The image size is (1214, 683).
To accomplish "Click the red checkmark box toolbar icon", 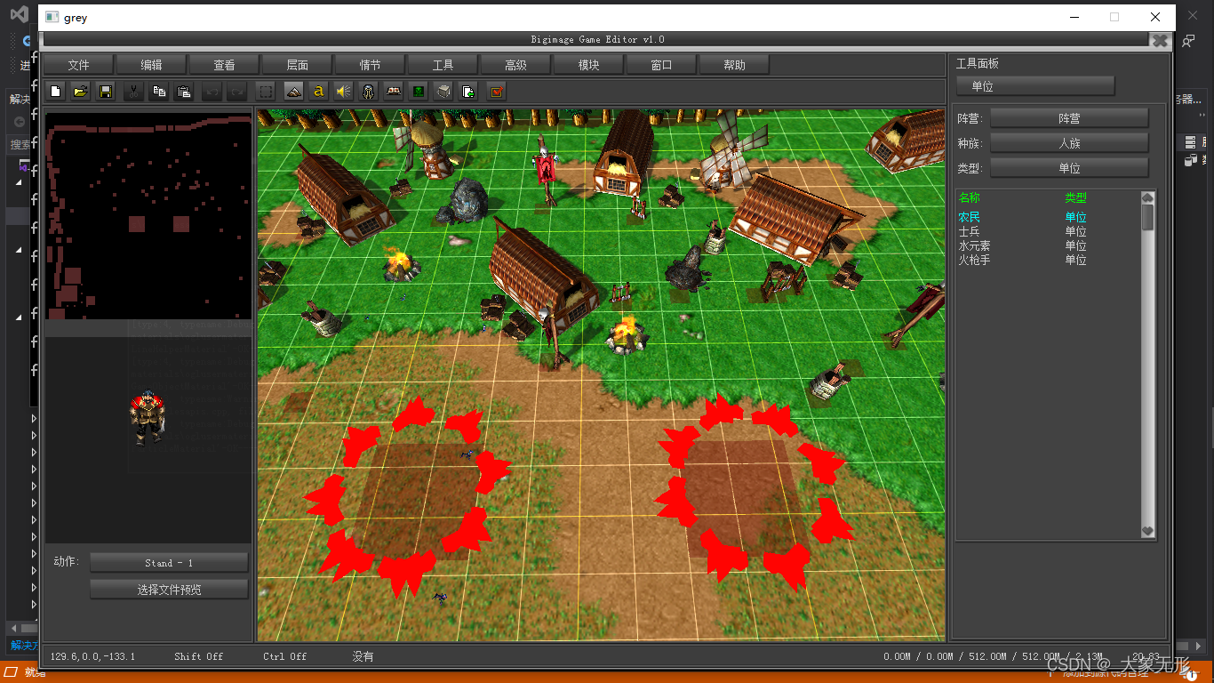I will click(x=496, y=91).
